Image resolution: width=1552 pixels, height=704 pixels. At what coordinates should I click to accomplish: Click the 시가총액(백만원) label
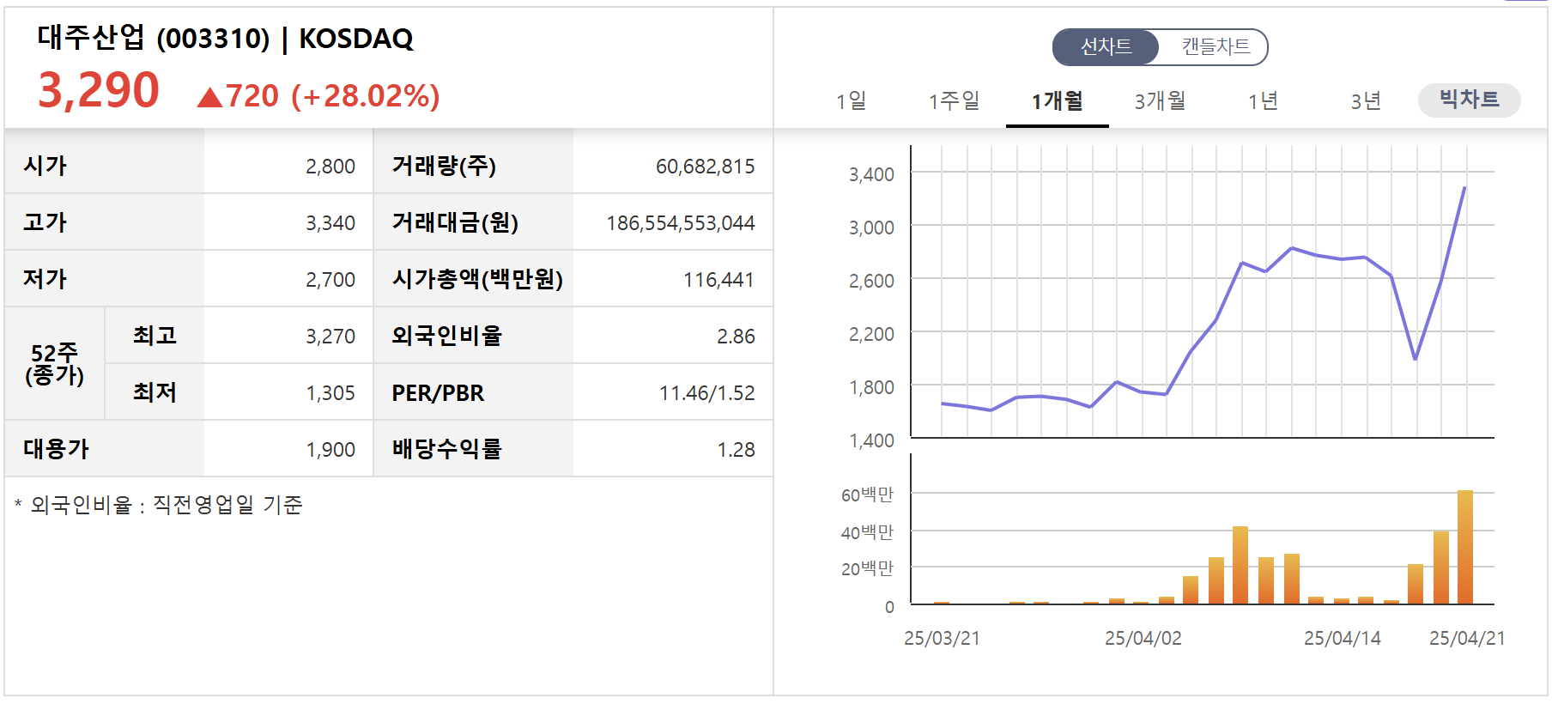point(477,279)
